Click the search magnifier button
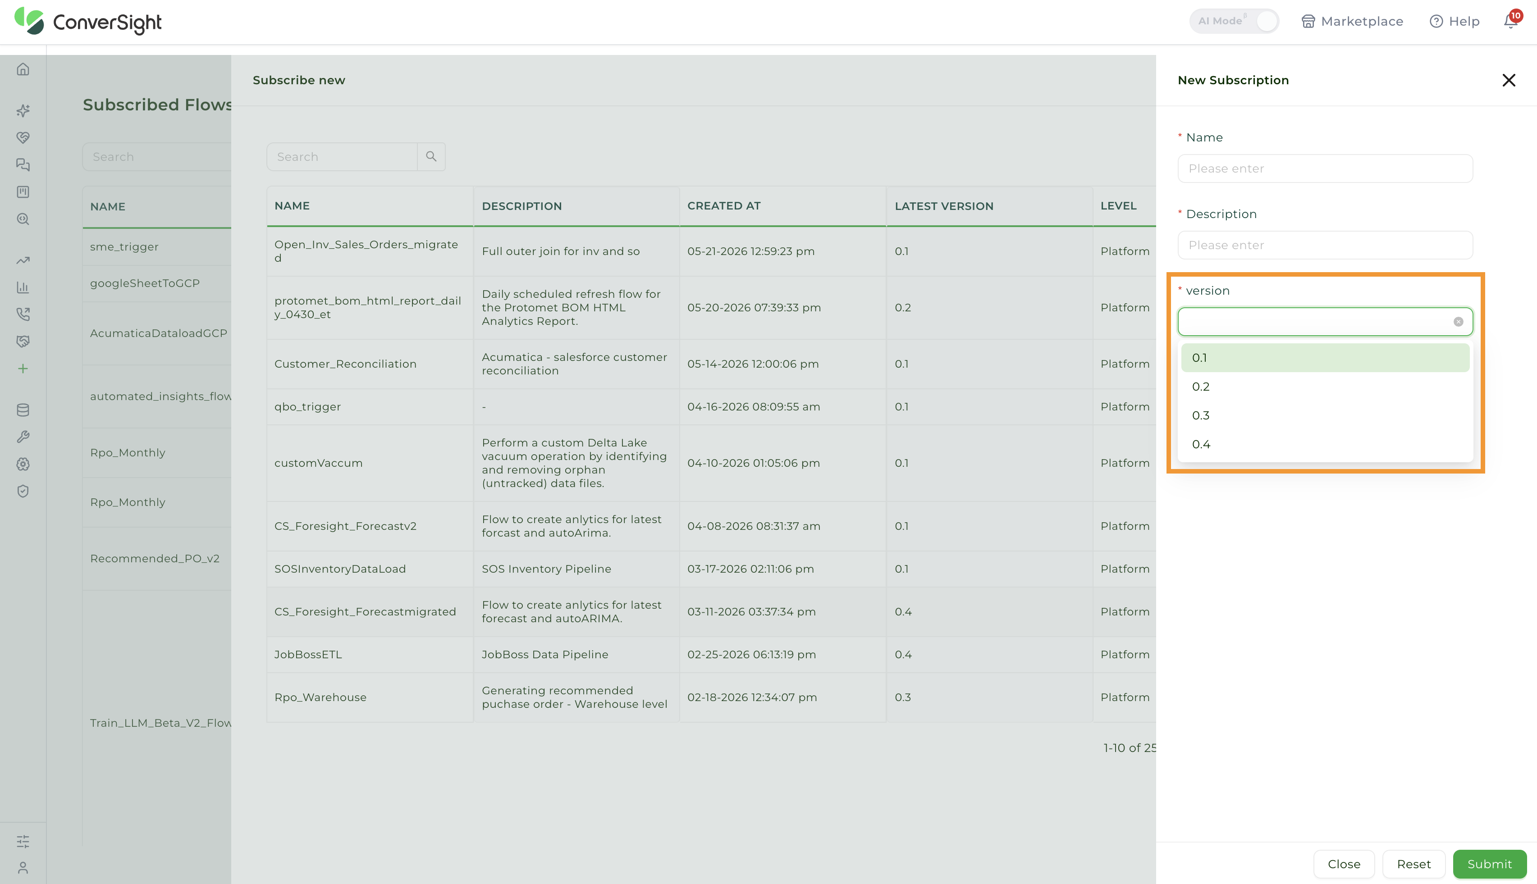 (x=431, y=157)
